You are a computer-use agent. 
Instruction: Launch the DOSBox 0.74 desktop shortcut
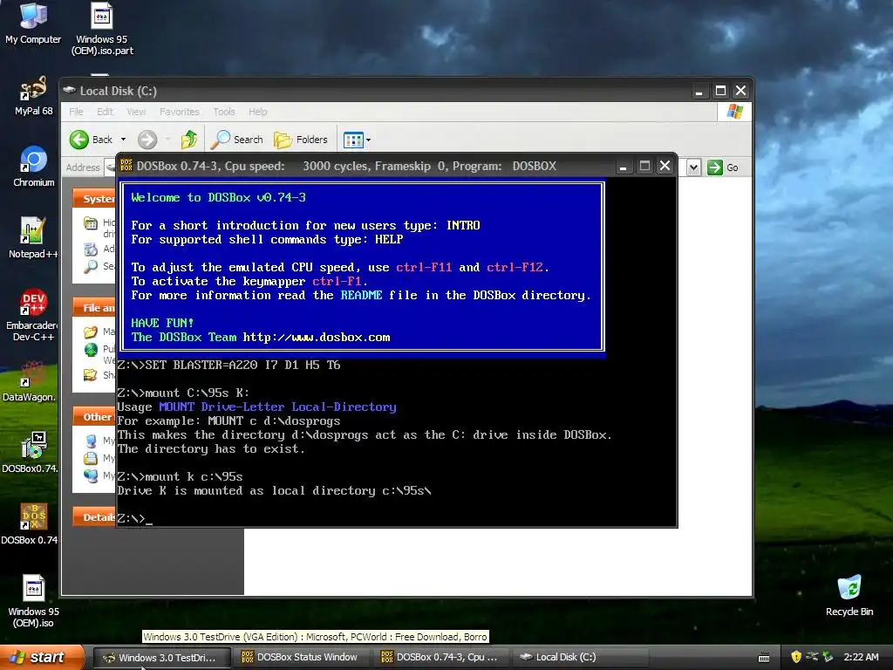click(30, 523)
